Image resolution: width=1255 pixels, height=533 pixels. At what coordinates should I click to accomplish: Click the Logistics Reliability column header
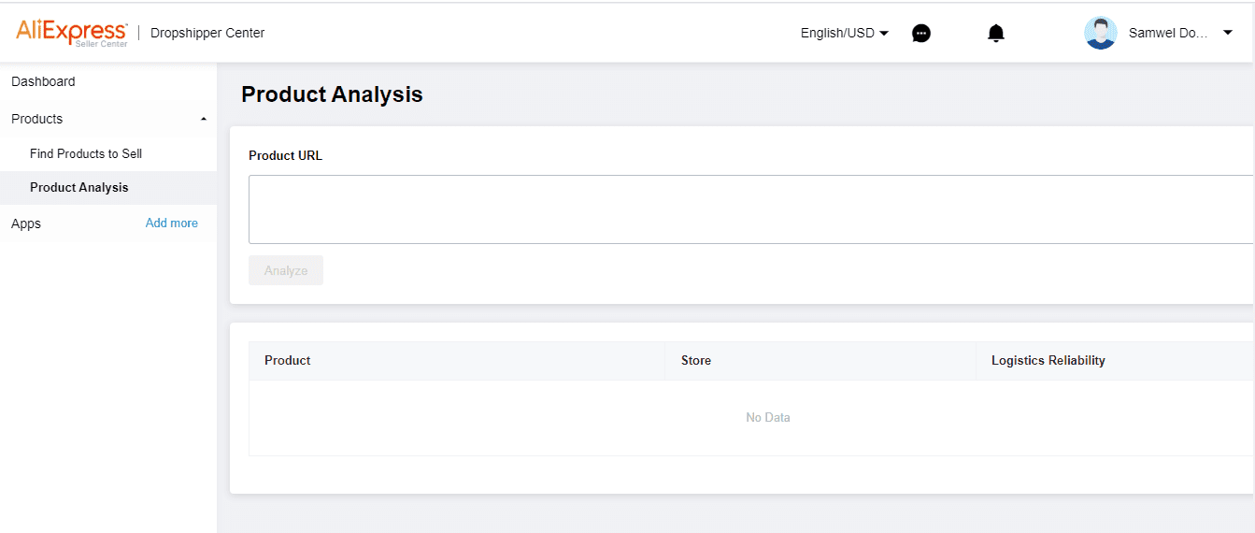click(x=1048, y=360)
